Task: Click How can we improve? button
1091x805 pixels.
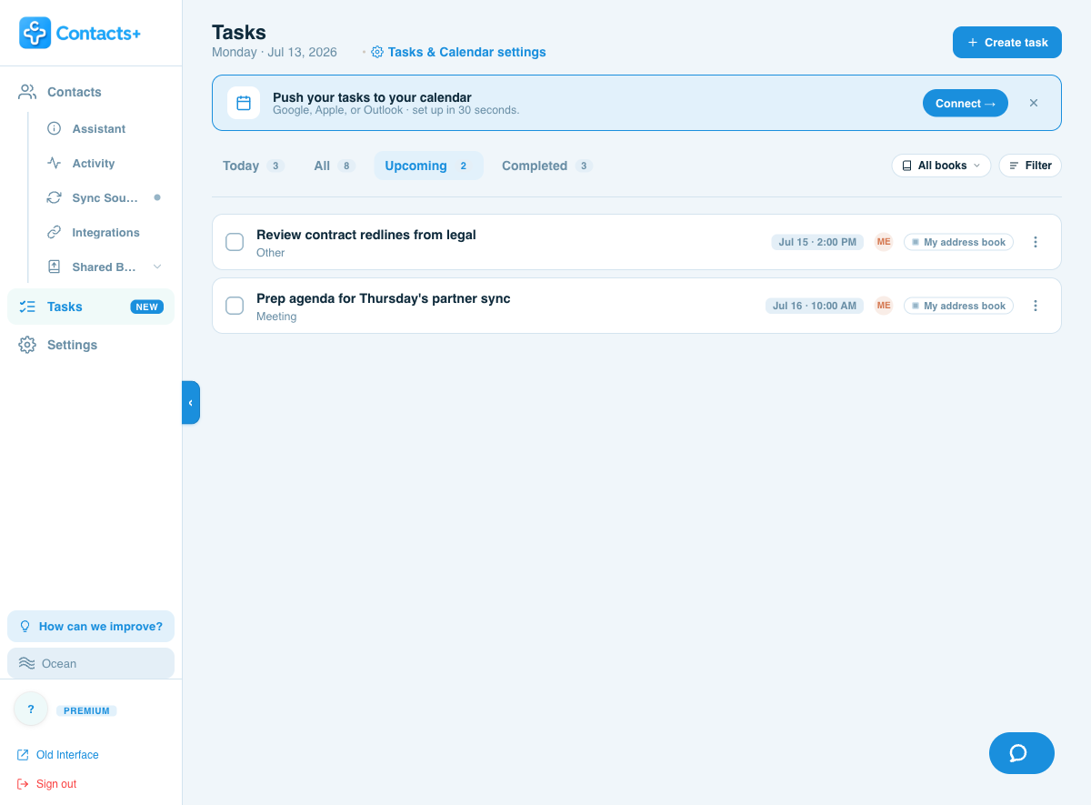Action: [x=91, y=626]
